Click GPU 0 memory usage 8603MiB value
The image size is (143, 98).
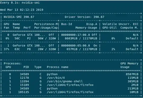71,38
